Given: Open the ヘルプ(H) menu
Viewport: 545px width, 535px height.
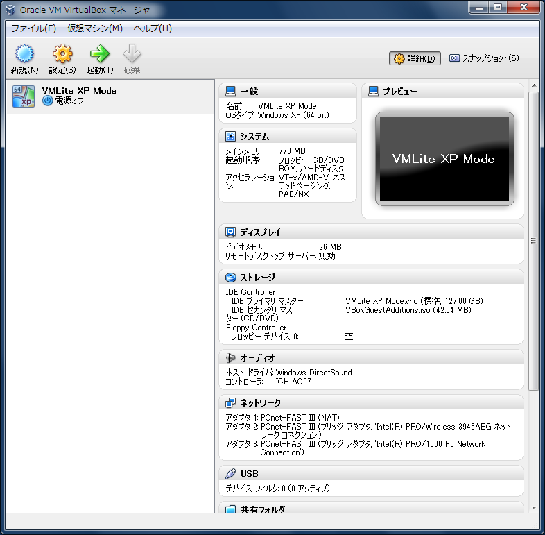Looking at the screenshot, I should click(x=153, y=28).
